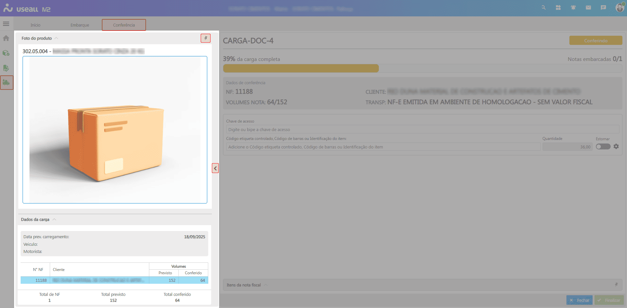Screen dimensions: 627x308
Task: Switch to the Embarque tab
Action: pos(80,25)
